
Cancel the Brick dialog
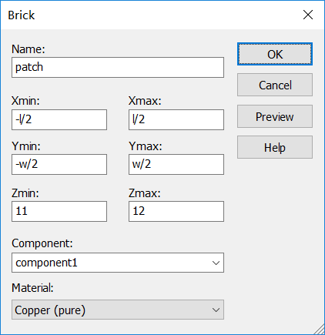pyautogui.click(x=275, y=85)
